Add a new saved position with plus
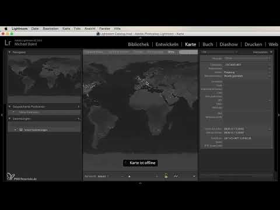280x210 pixels. pyautogui.click(x=78, y=107)
